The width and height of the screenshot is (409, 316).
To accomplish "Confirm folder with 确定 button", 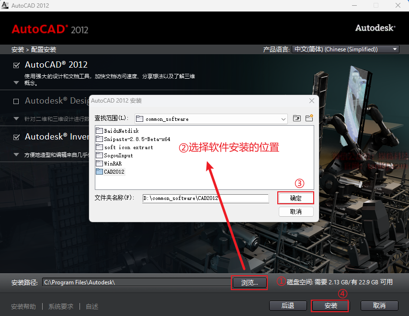I will [296, 198].
